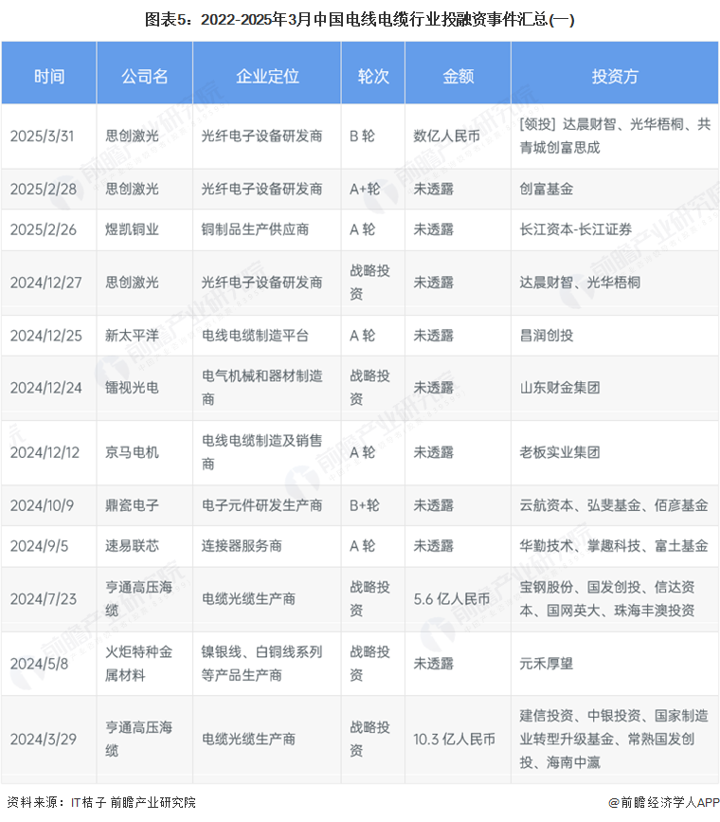
Task: Click company name 新太平洋
Action: [132, 336]
